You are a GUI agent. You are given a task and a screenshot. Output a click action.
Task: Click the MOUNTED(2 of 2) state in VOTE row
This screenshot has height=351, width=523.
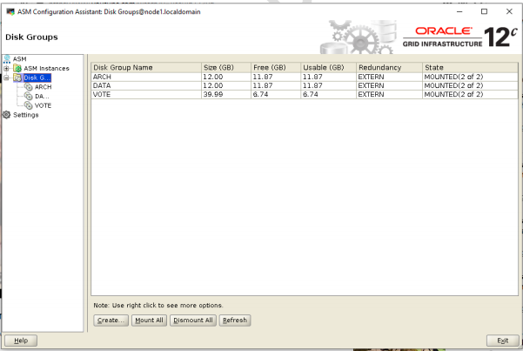click(x=470, y=94)
